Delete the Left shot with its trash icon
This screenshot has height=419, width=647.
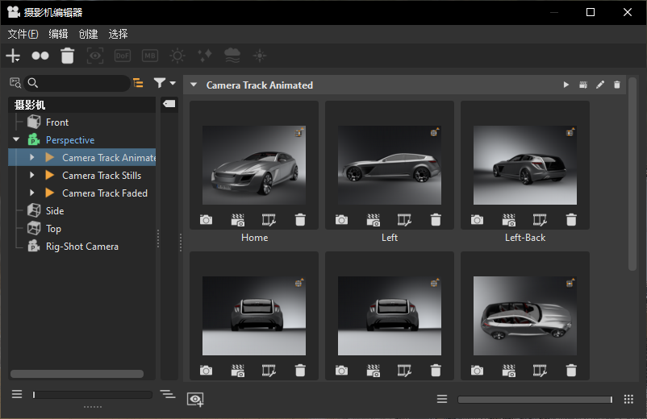click(x=436, y=220)
